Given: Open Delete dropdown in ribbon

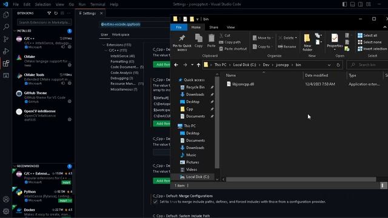Looking at the screenshot, I should click(296, 38).
